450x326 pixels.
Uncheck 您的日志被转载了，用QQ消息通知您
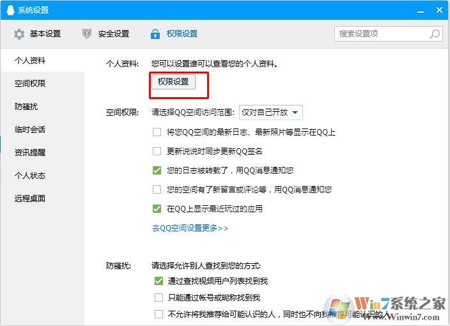157,171
